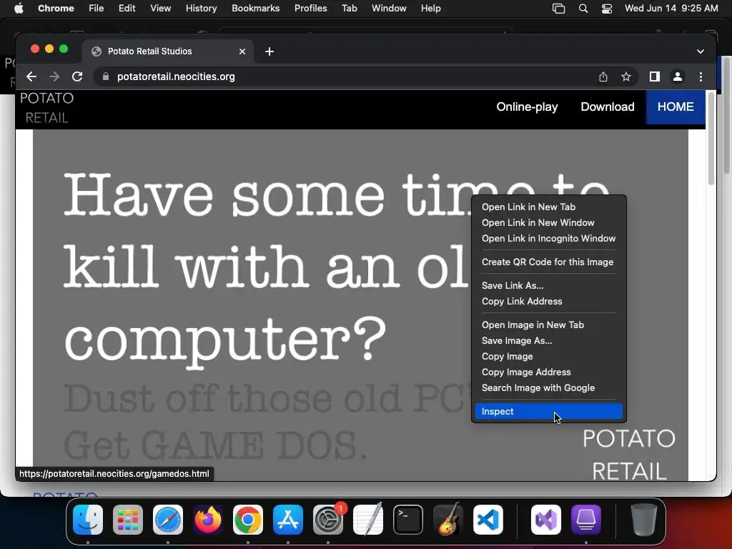Choose Open Link in New Tab
The image size is (732, 549).
[x=548, y=207]
